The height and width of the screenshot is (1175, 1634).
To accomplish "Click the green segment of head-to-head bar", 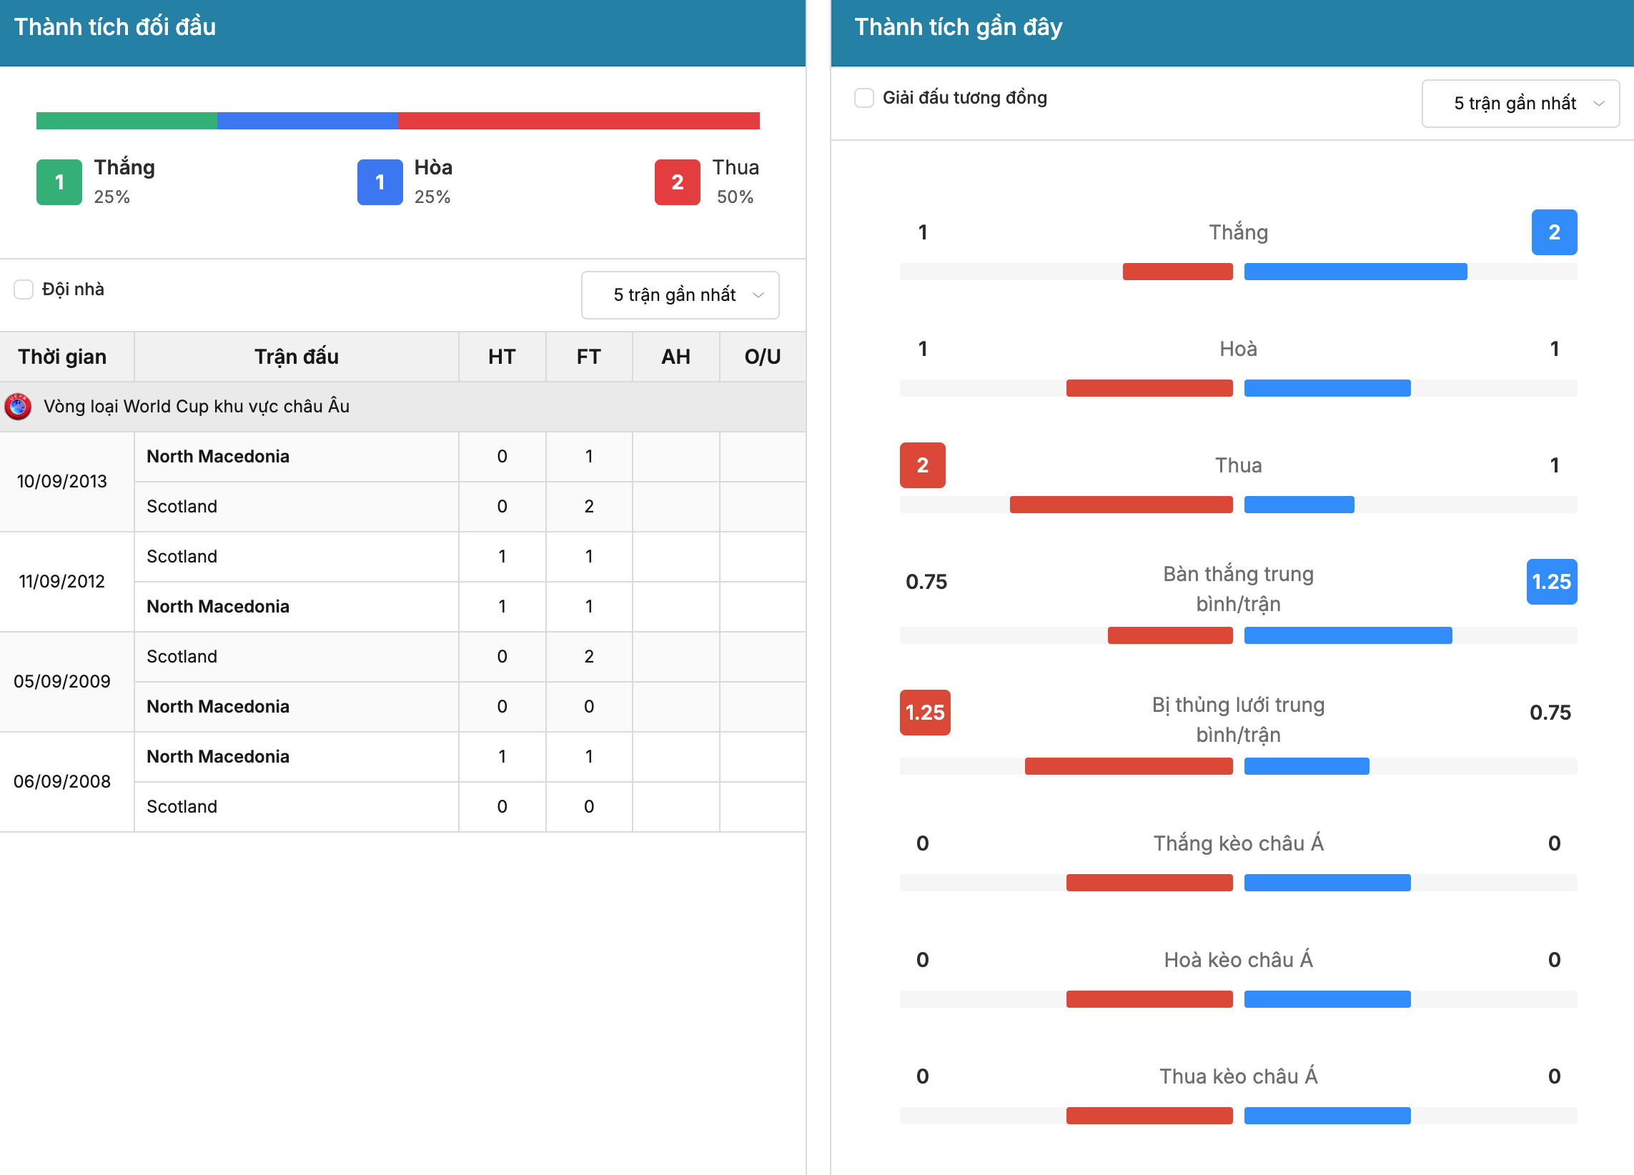I will tap(127, 120).
